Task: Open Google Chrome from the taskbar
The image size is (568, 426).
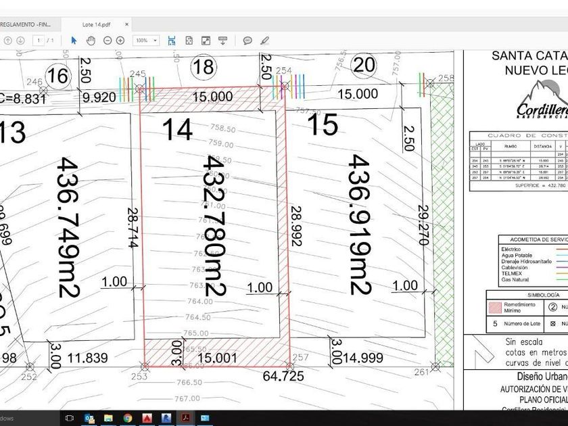Action: 128,419
